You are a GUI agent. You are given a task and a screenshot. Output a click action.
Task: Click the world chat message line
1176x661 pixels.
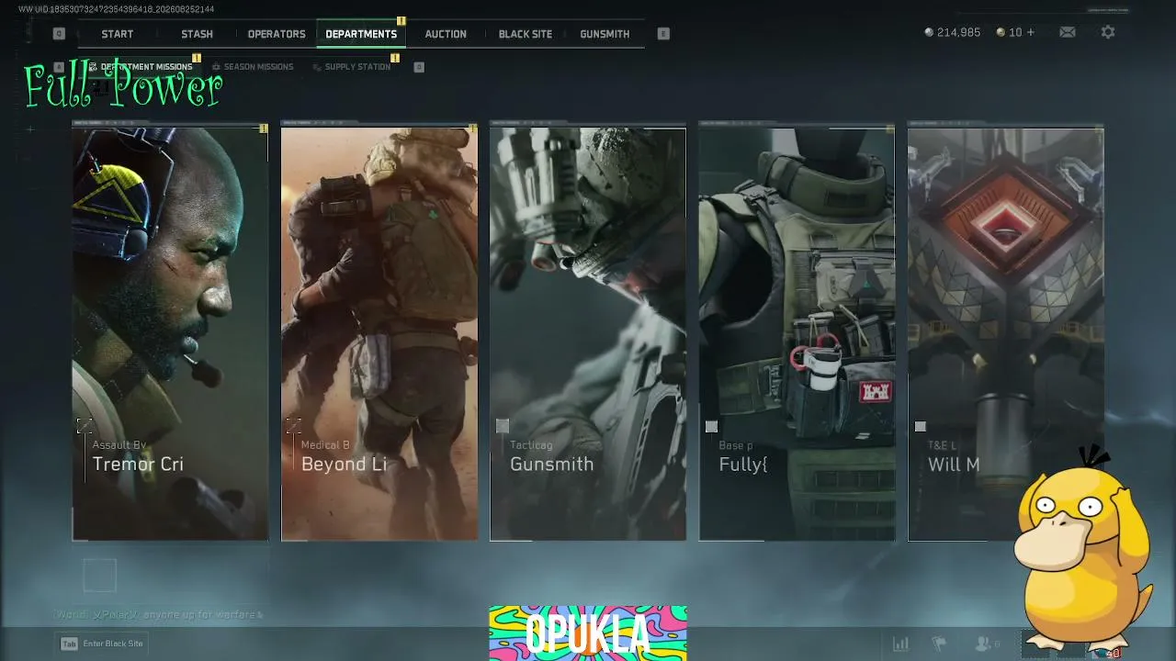[159, 614]
